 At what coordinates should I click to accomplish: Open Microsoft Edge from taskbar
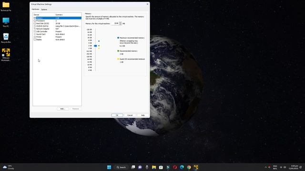click(182, 167)
